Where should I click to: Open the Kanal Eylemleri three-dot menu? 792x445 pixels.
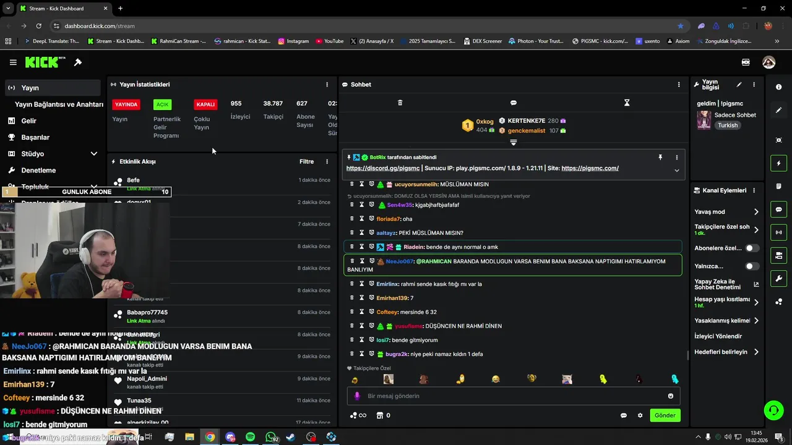(x=754, y=190)
